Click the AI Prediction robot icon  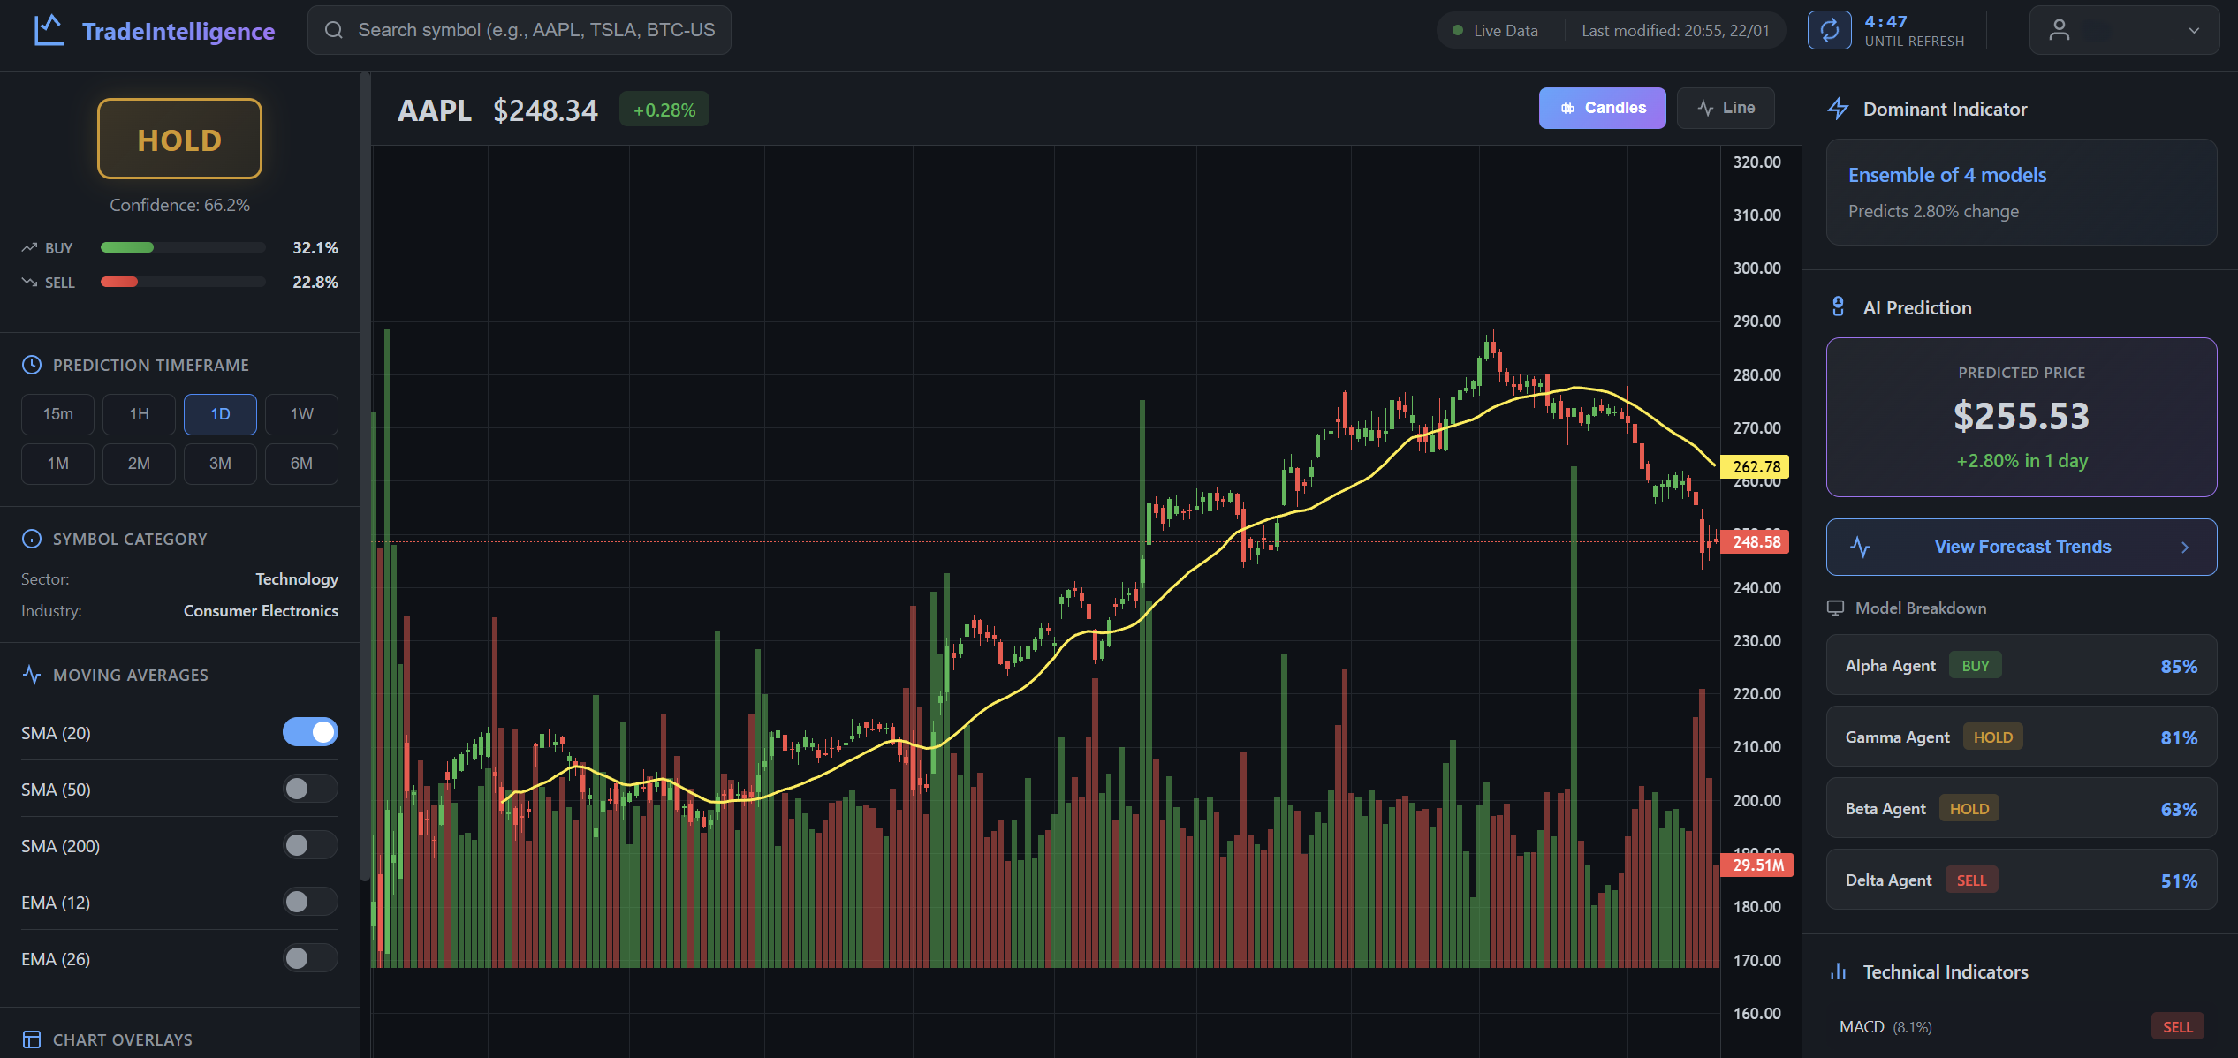click(x=1839, y=306)
